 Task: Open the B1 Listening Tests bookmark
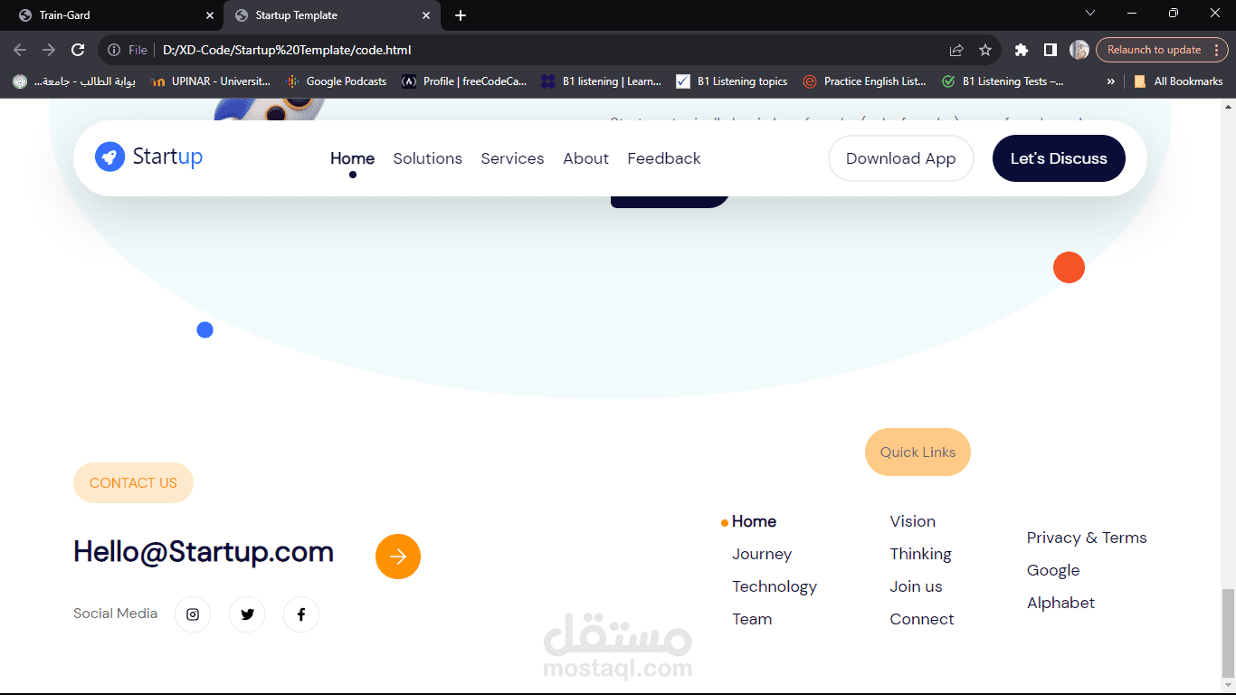[x=1003, y=81]
